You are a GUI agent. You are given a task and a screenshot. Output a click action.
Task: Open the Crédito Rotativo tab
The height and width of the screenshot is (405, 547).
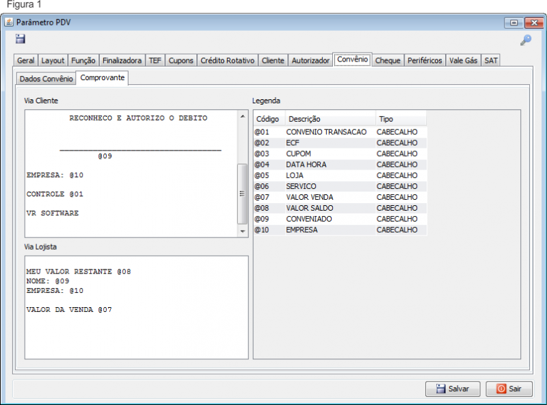pyautogui.click(x=227, y=60)
